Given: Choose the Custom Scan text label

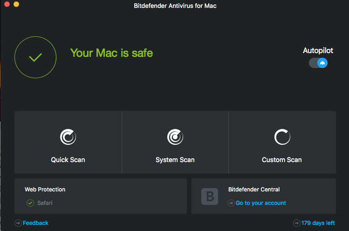Looking at the screenshot, I should [x=282, y=160].
